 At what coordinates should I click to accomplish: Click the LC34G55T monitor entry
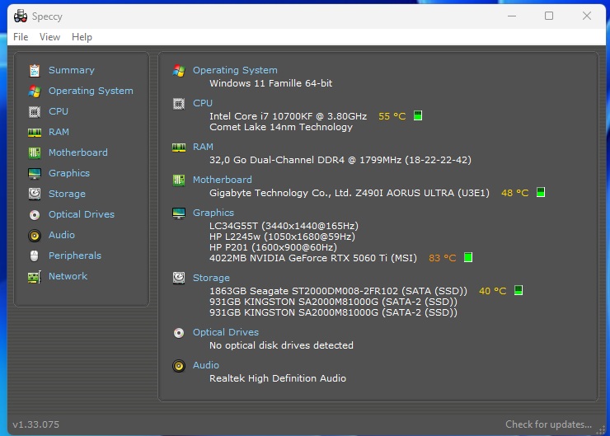pyautogui.click(x=284, y=227)
